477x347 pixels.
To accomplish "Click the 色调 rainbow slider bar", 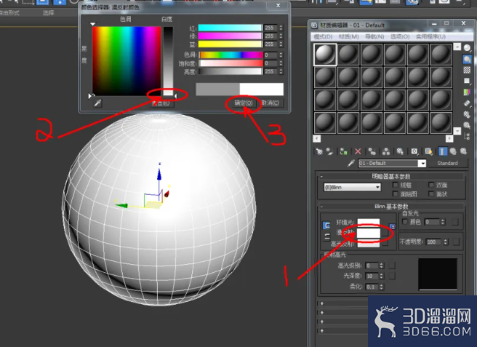I will pyautogui.click(x=231, y=55).
